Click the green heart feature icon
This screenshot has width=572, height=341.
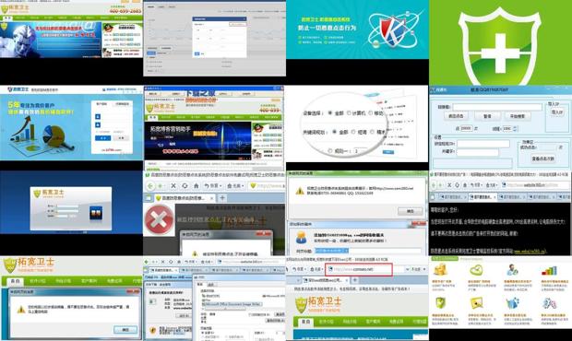476,270
